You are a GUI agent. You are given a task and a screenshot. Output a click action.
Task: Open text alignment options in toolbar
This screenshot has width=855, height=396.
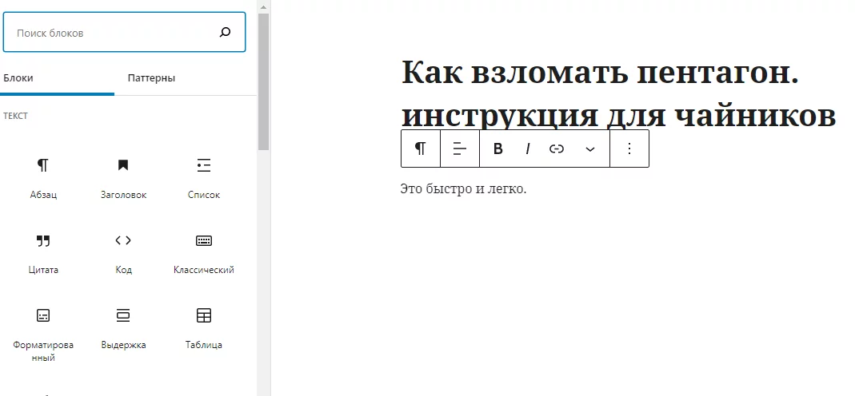[460, 148]
